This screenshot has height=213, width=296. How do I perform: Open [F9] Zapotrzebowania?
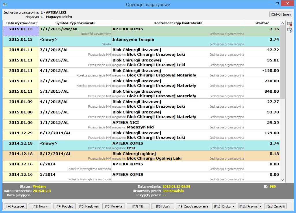pos(193,206)
